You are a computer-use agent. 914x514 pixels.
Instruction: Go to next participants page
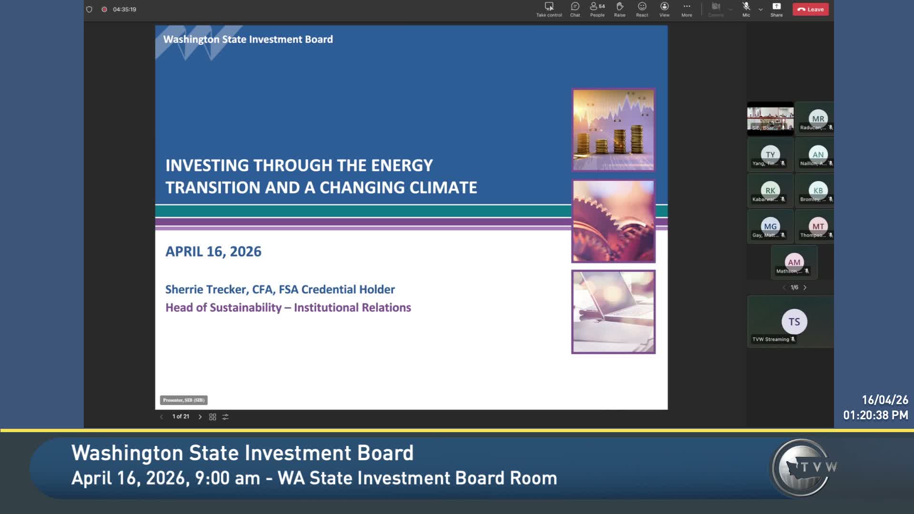pyautogui.click(x=805, y=287)
